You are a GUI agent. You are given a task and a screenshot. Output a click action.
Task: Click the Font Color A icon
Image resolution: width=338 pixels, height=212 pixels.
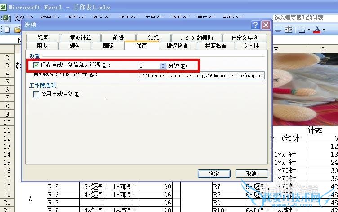(x=317, y=30)
